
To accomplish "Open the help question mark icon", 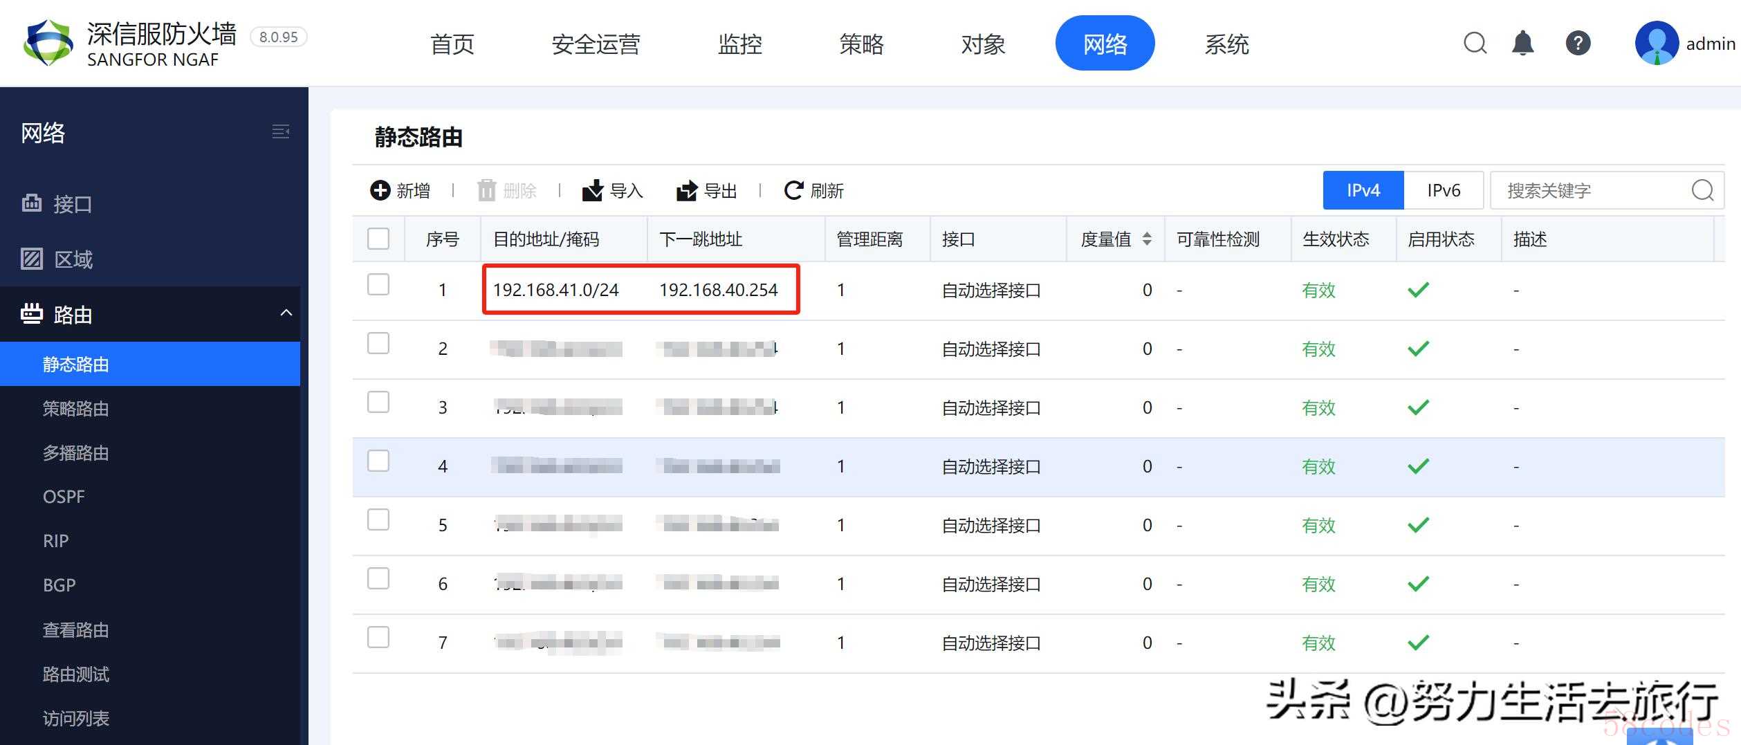I will (1578, 44).
